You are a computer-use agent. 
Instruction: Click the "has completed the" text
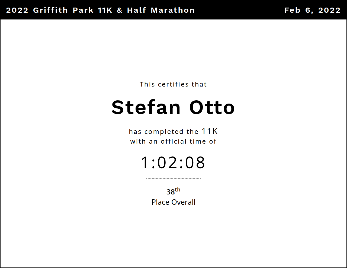tap(163, 132)
